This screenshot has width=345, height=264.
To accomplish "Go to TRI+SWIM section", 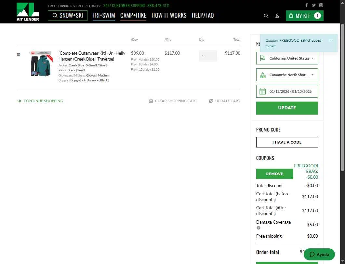I will pyautogui.click(x=104, y=15).
